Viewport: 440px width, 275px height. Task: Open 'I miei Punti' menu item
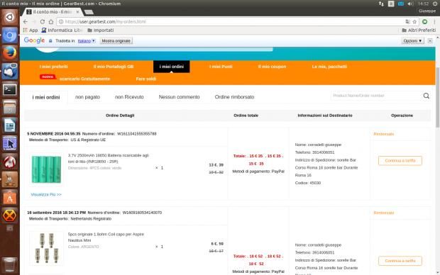click(221, 67)
